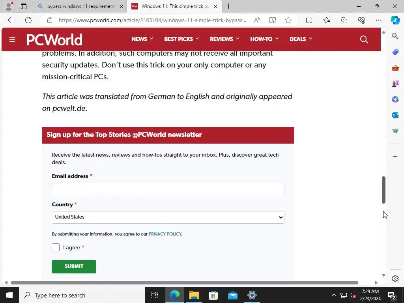Screen dimensions: 404x303
Task: Open the PRIVACY POLICY link
Action: click(165, 234)
